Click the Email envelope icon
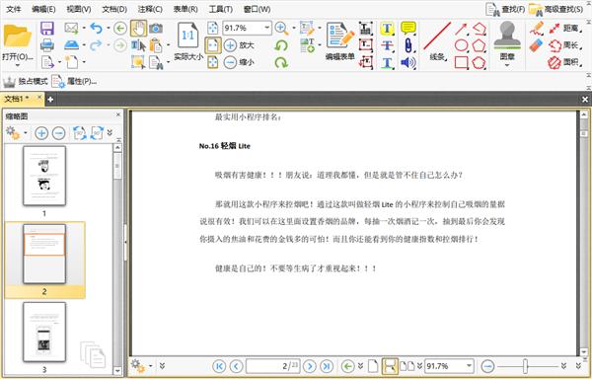The image size is (592, 379). [71, 28]
